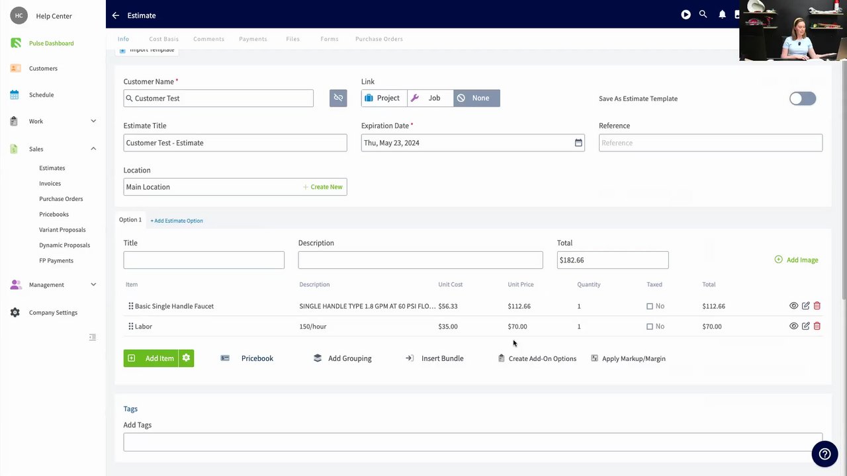Open search from the top bar
Screen dimensions: 847x476
pyautogui.click(x=703, y=14)
